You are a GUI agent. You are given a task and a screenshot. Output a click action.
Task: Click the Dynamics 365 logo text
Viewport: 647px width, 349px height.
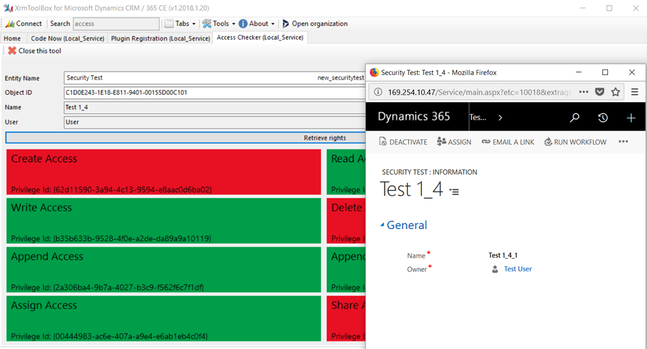(414, 117)
